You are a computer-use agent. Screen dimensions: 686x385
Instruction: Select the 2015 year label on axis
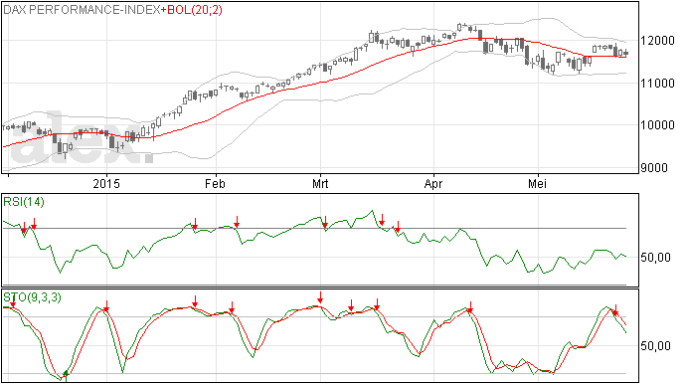click(x=106, y=183)
